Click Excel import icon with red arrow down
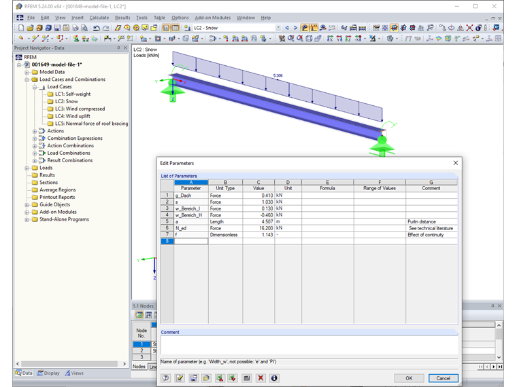This screenshot has height=387, width=517. point(233,377)
